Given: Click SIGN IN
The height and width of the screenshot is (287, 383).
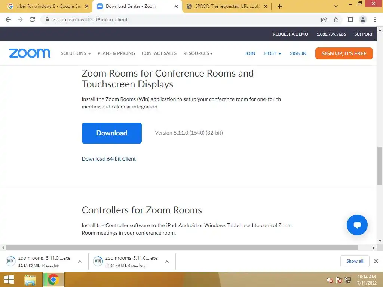Looking at the screenshot, I should [x=298, y=53].
